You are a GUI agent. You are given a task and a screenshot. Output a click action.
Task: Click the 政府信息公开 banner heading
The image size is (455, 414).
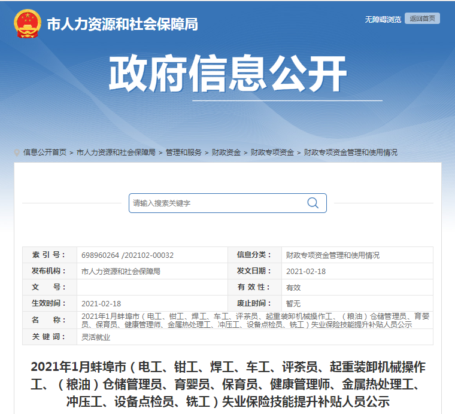tap(227, 75)
